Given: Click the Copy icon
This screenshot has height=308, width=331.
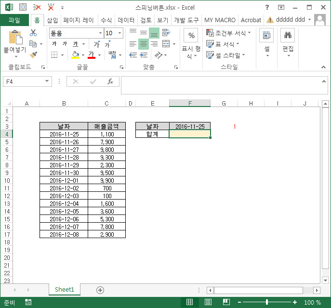Looking at the screenshot, I should tap(33, 44).
